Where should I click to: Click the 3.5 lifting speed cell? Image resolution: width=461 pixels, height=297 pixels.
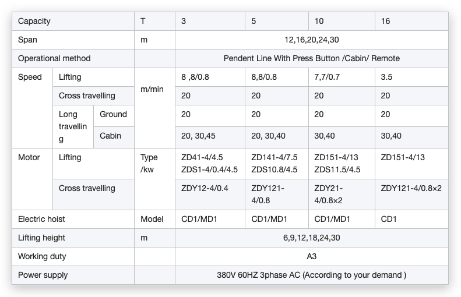pos(411,77)
